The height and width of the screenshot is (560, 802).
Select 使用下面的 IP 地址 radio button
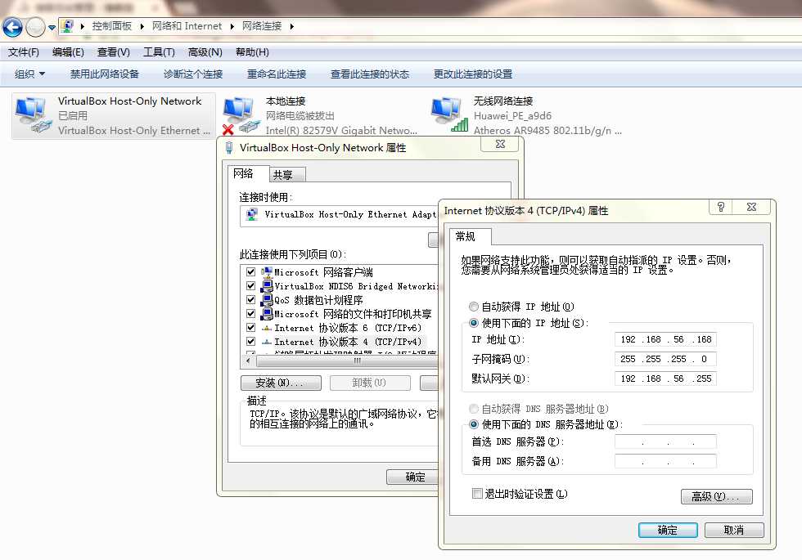pyautogui.click(x=474, y=323)
